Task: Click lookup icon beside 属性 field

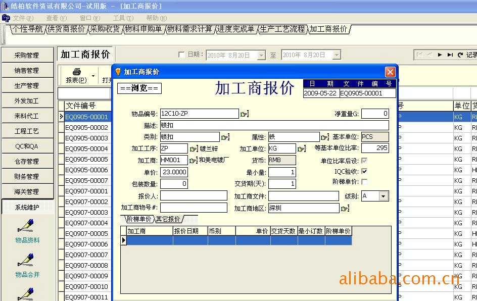Action: click(324, 137)
